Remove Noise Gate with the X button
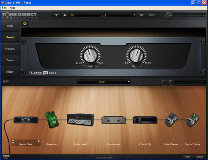 click(x=39, y=141)
